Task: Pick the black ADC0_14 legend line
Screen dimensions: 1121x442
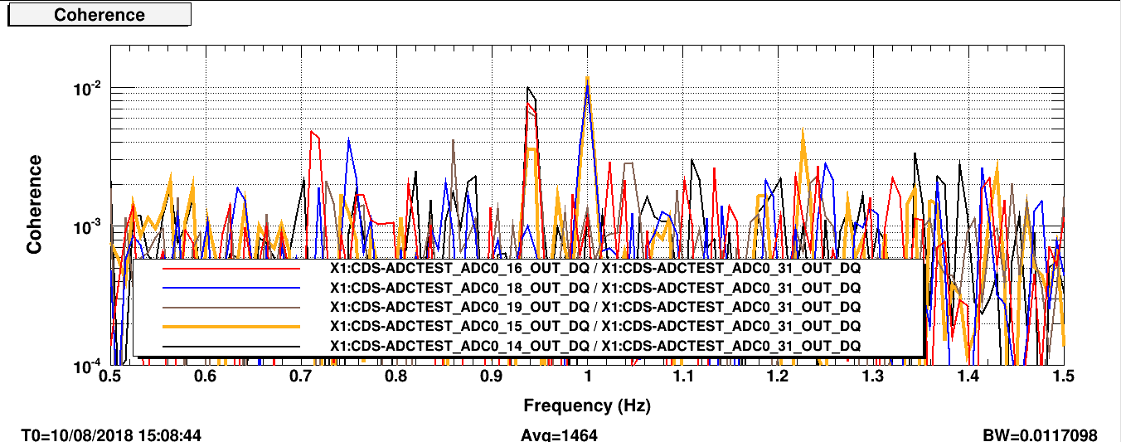Action: (231, 345)
